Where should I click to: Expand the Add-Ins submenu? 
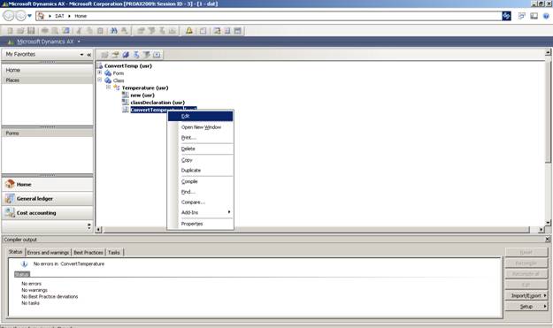coord(200,212)
